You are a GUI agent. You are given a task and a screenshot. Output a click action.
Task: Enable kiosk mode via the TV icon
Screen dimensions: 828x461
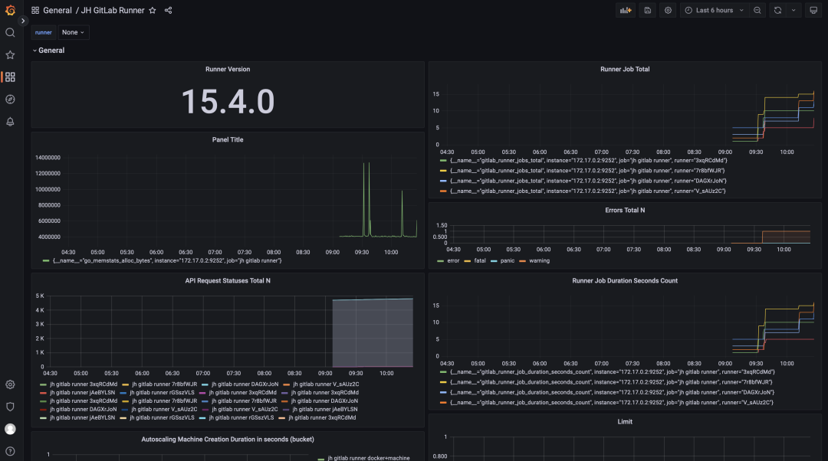coord(815,10)
